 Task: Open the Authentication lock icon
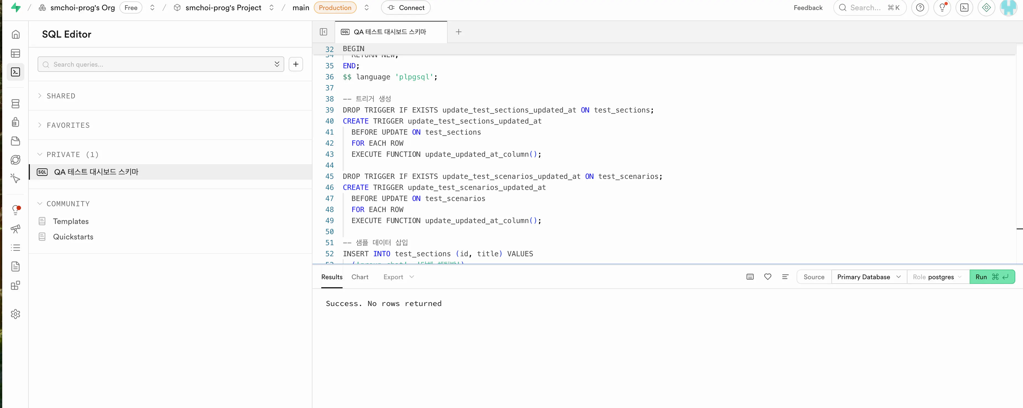pyautogui.click(x=15, y=122)
